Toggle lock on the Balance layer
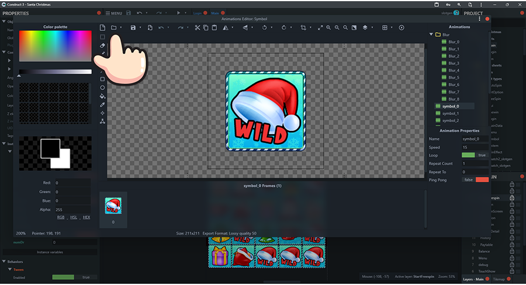 (x=512, y=251)
